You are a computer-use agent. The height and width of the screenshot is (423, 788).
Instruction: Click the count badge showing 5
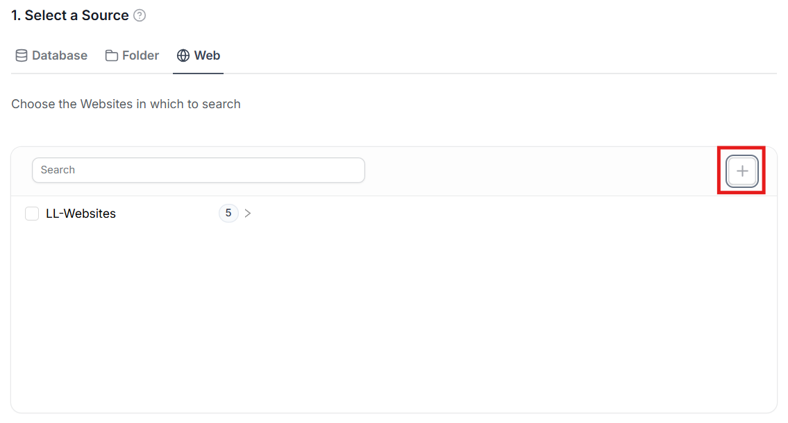228,214
